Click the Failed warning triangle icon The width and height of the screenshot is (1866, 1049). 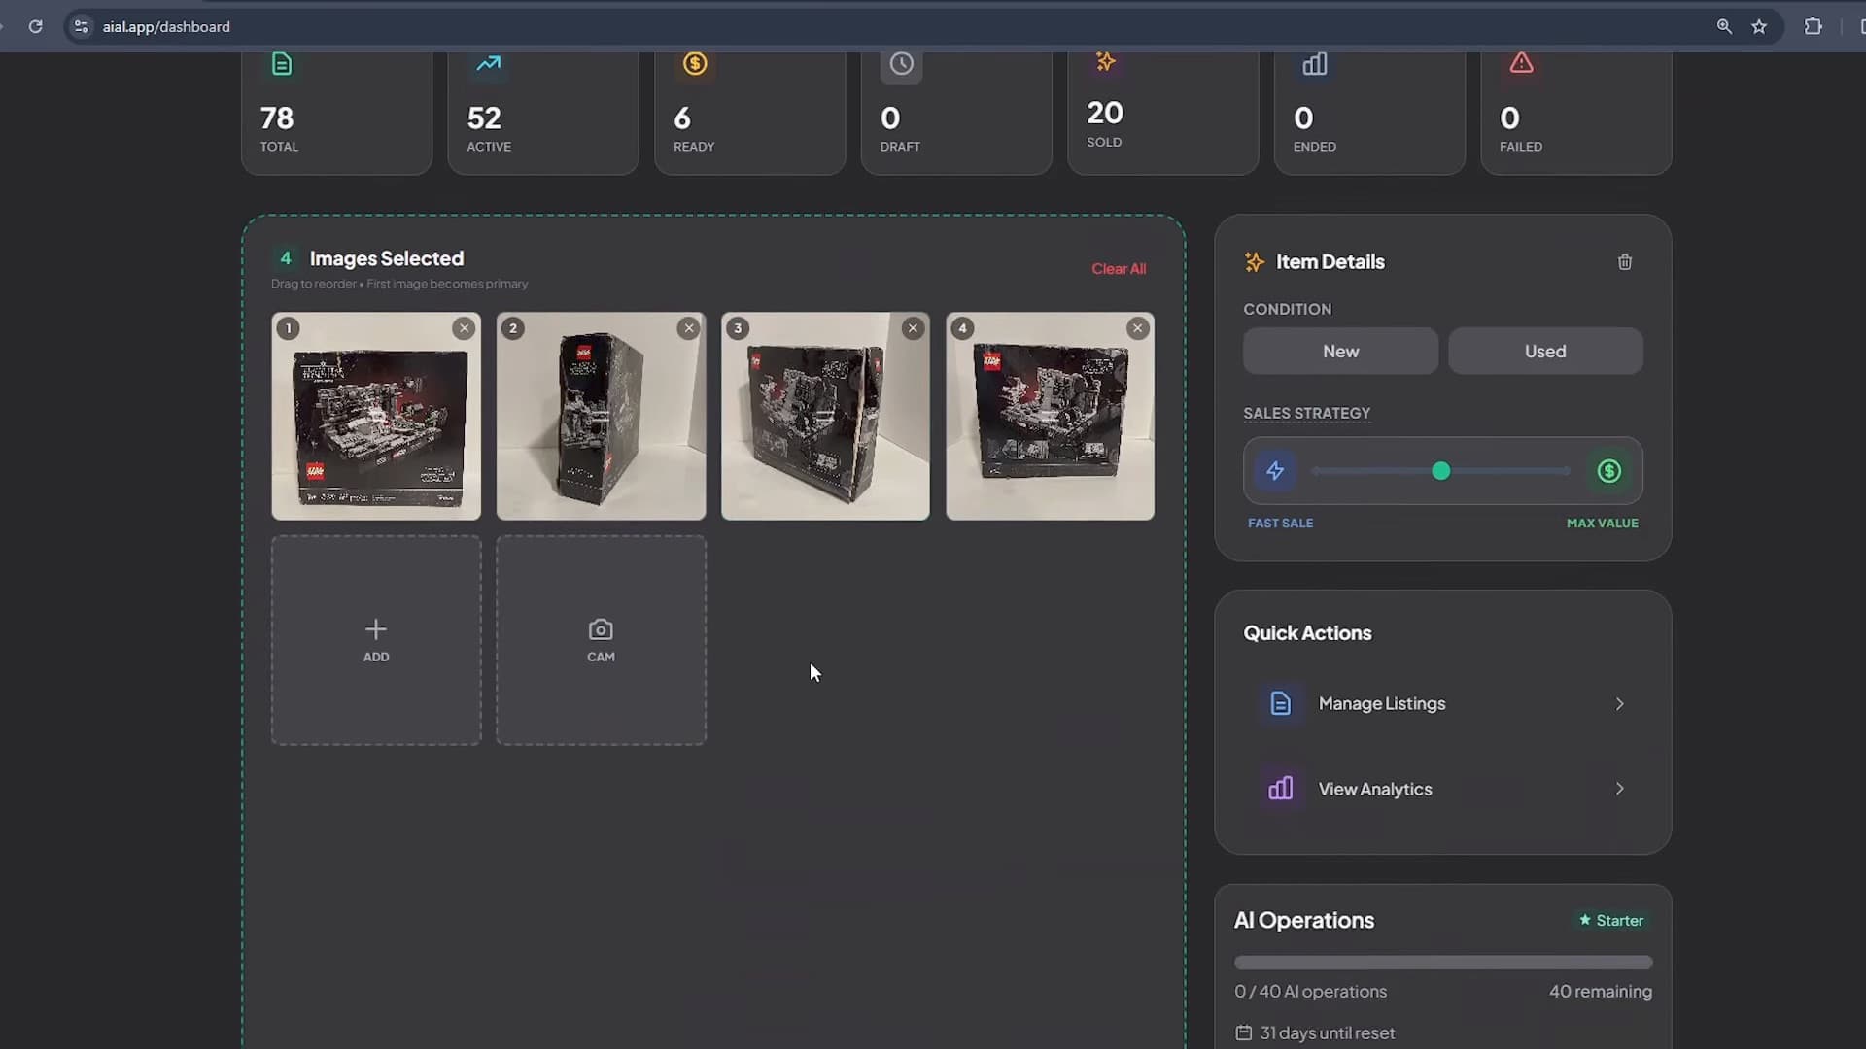[1521, 64]
